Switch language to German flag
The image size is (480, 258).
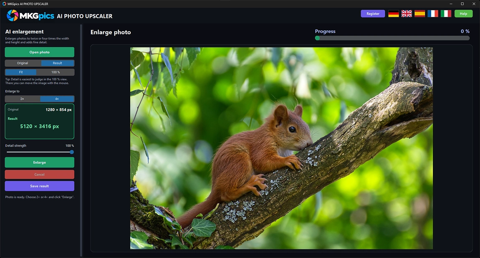point(393,13)
